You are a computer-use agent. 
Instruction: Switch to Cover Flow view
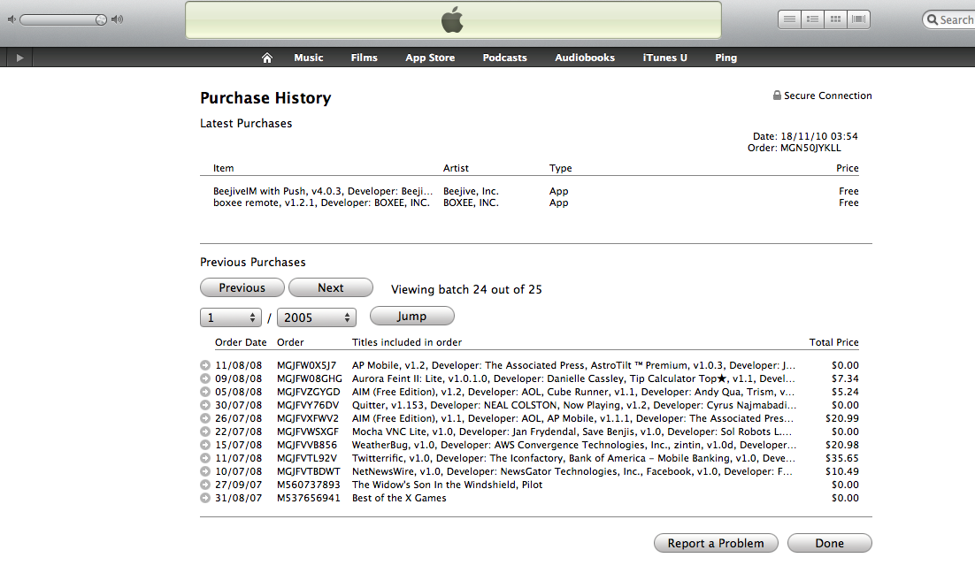[x=859, y=19]
